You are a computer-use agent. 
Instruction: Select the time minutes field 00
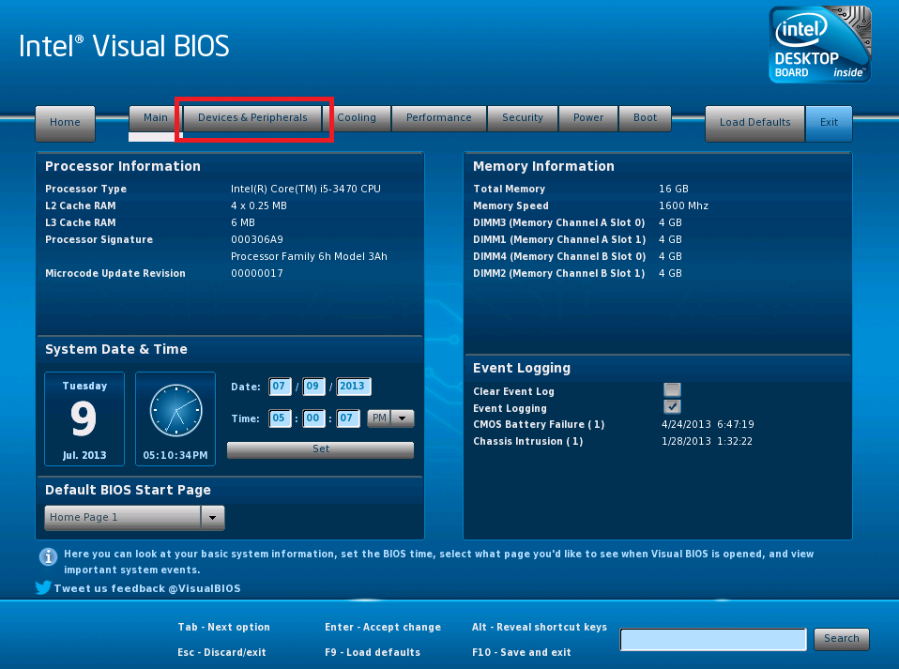[313, 418]
